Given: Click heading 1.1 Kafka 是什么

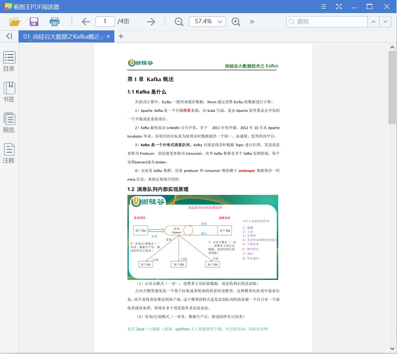Looking at the screenshot, I should pos(147,92).
